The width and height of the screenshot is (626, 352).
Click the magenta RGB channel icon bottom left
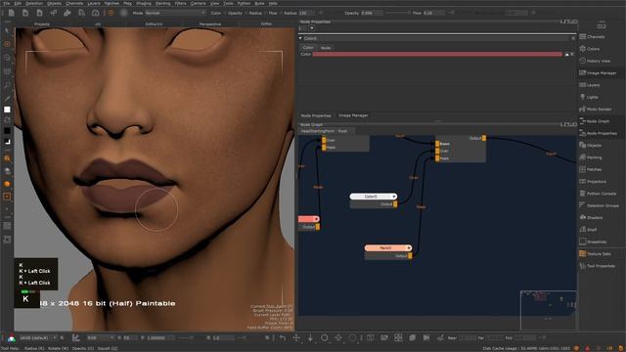pyautogui.click(x=12, y=338)
